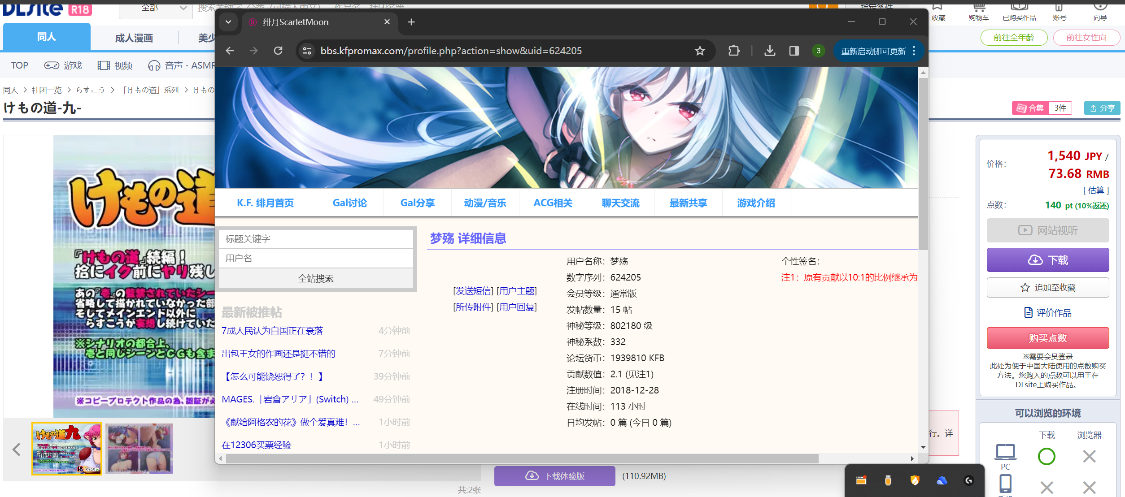Bookmark this page with the star icon
The width and height of the screenshot is (1125, 497).
click(700, 51)
